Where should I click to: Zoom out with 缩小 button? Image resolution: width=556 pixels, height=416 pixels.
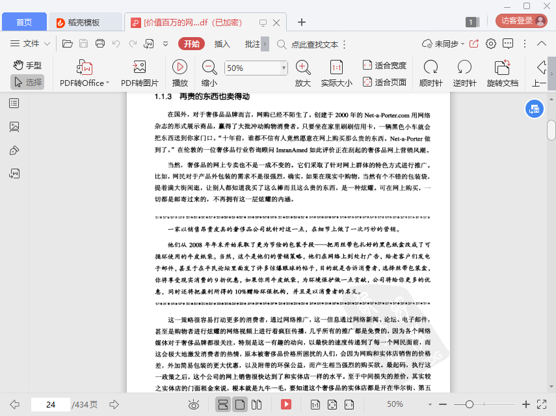click(x=209, y=74)
